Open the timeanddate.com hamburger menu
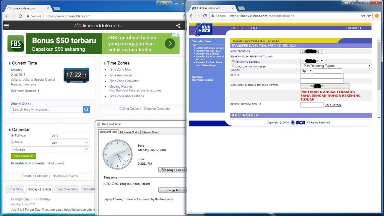This screenshot has height=216, width=384. pos(6,25)
